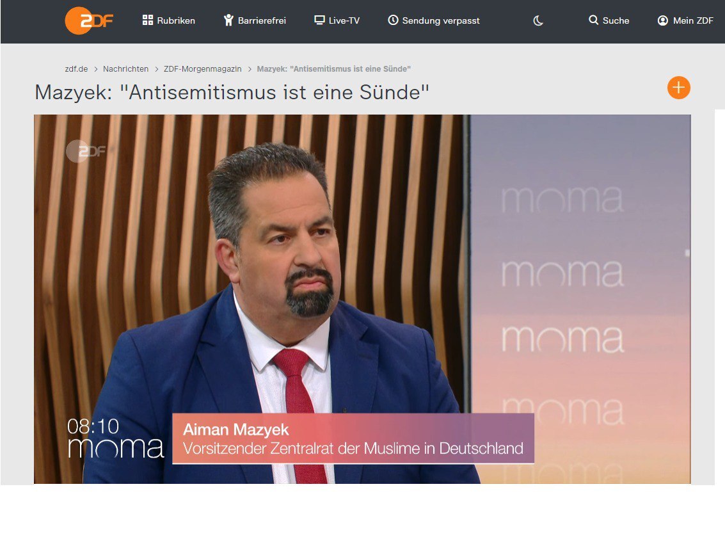This screenshot has width=725, height=537.
Task: Click the Mazyek headline title
Action: coord(232,92)
